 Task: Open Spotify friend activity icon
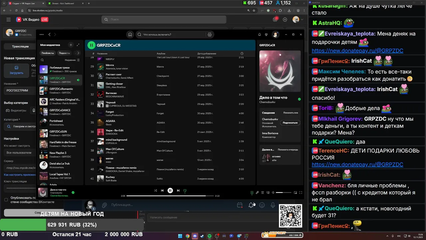tap(266, 34)
